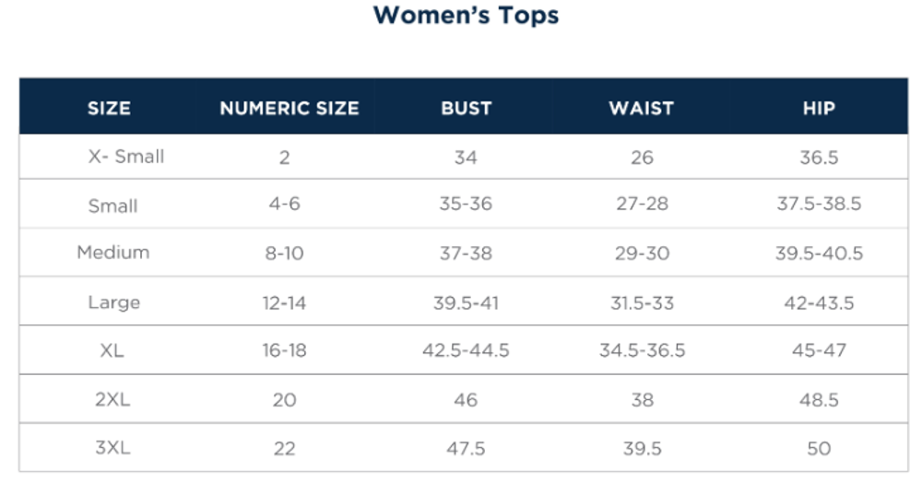Select the 3XL size row label
The height and width of the screenshot is (483, 922).
(x=112, y=448)
